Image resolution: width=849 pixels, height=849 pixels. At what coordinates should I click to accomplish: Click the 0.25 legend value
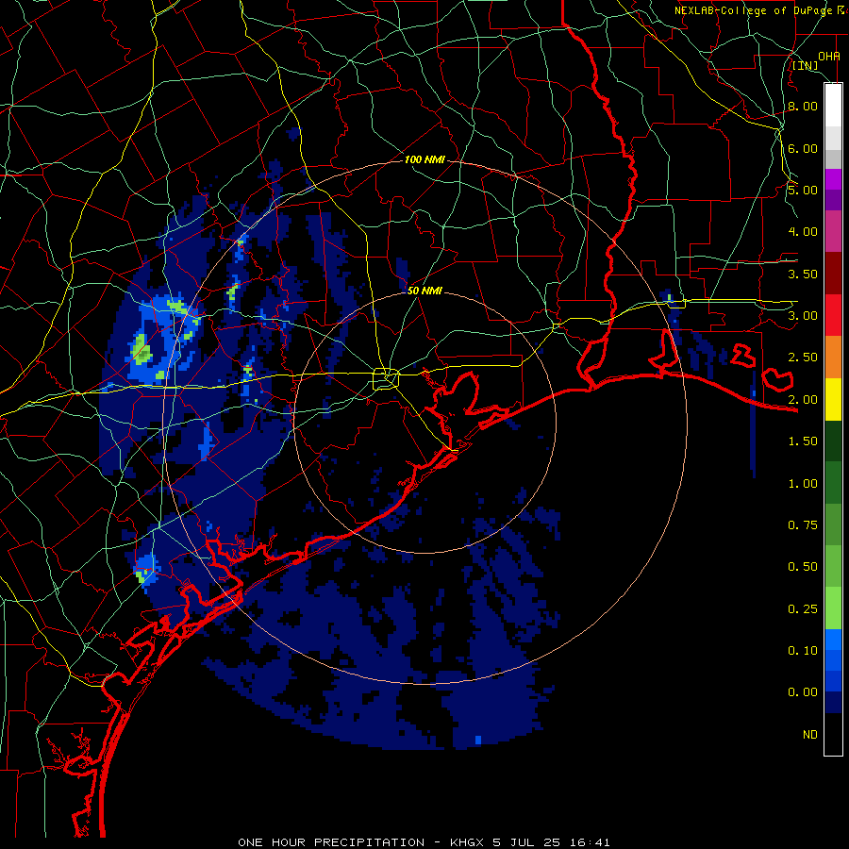[x=803, y=608]
